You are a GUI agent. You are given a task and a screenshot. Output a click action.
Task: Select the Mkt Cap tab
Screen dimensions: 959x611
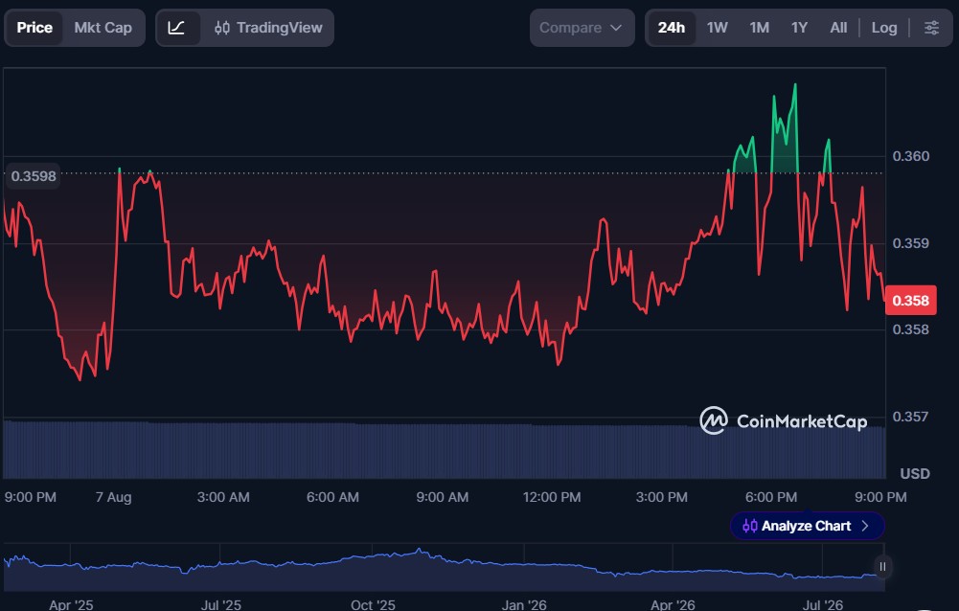pyautogui.click(x=103, y=28)
